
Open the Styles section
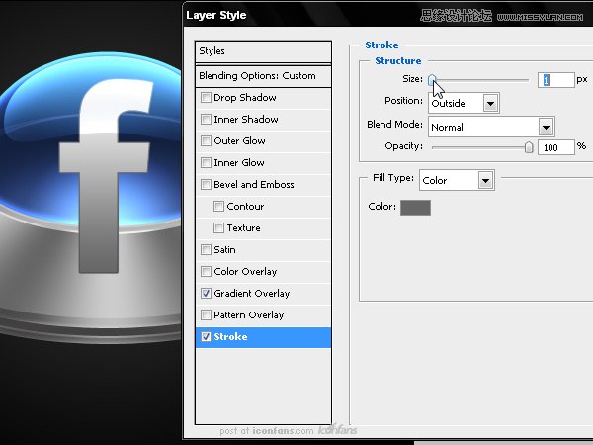click(x=263, y=51)
